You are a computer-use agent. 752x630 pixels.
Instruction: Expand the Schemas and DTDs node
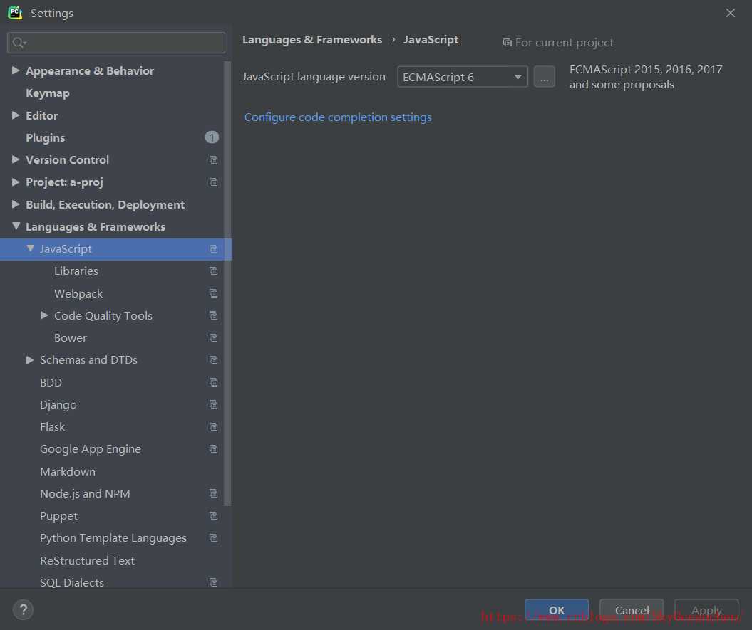[30, 359]
